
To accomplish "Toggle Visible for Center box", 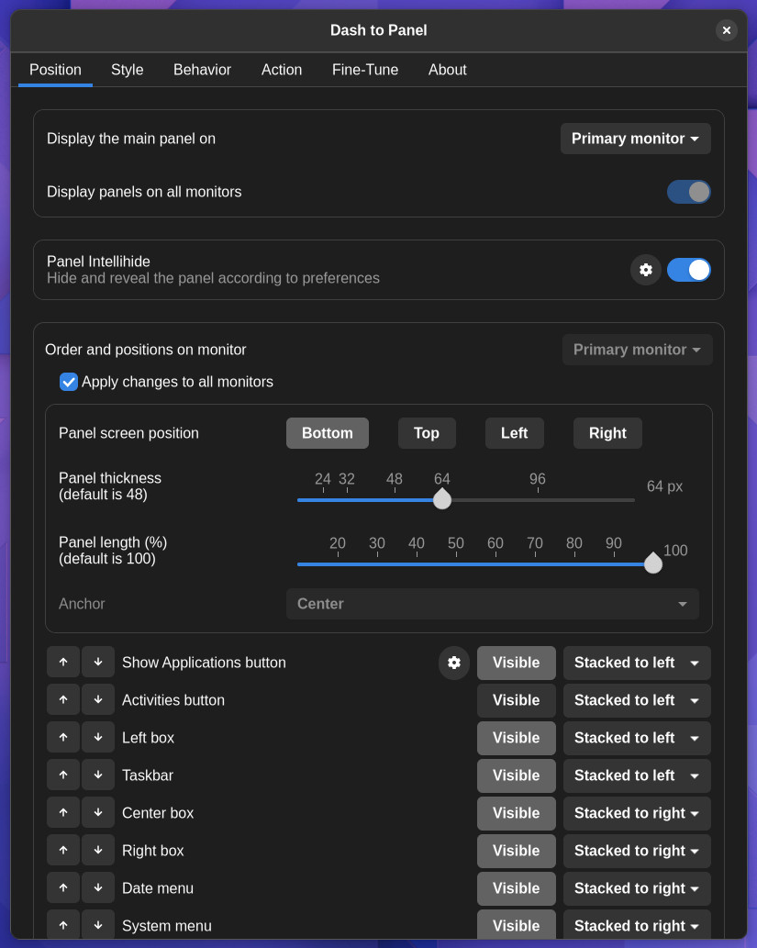I will [517, 812].
